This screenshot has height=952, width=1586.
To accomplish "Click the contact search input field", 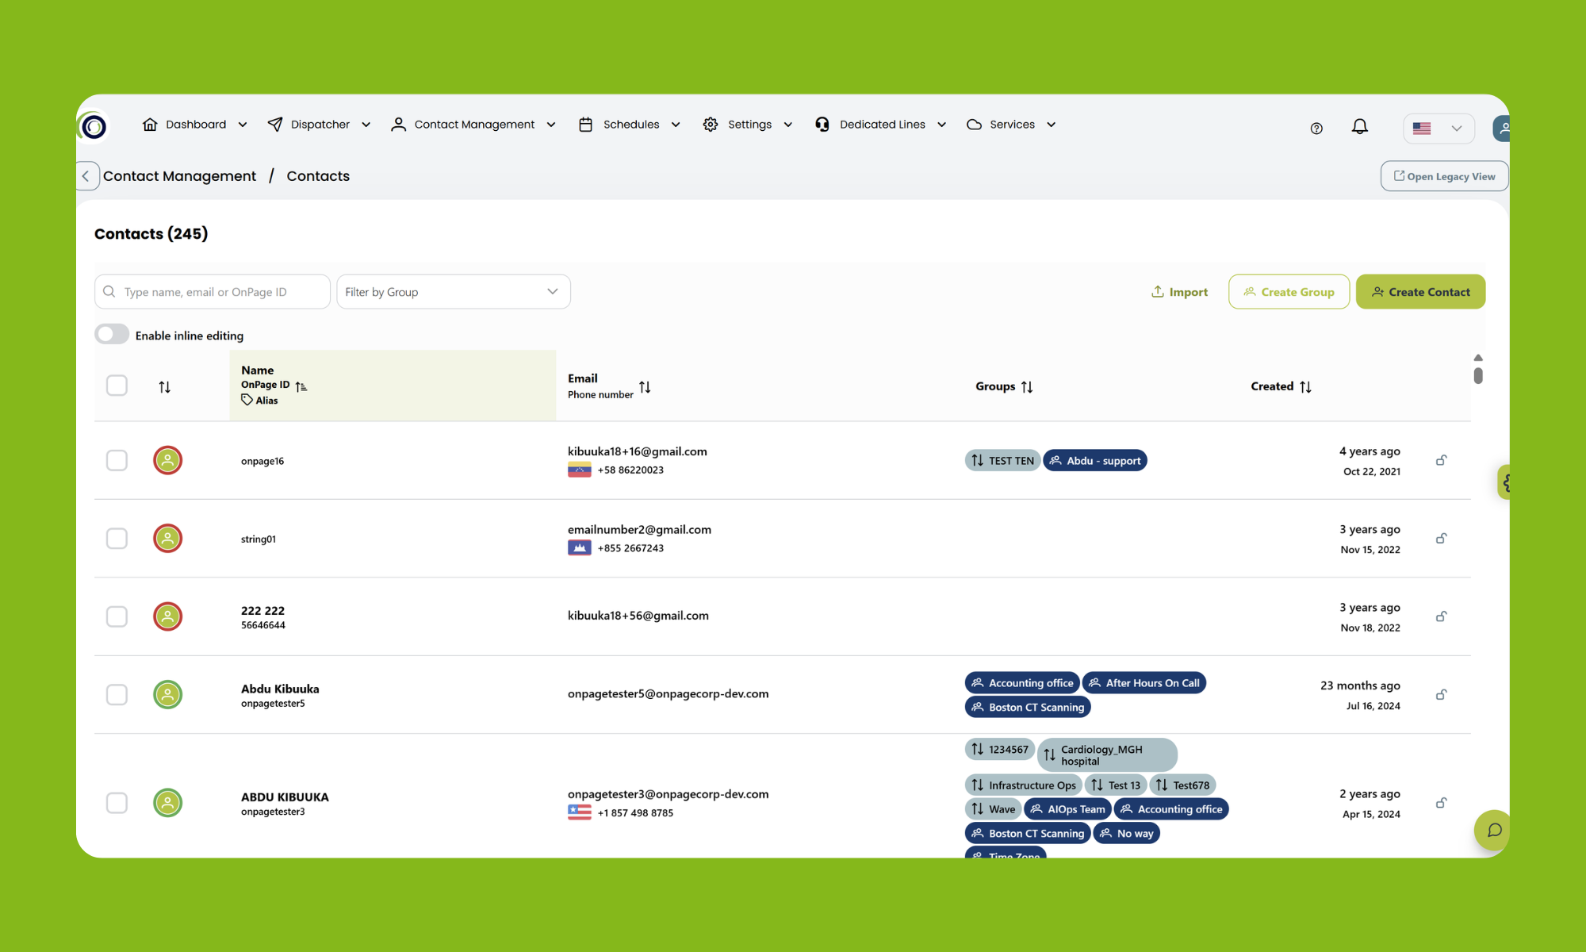I will [213, 292].
